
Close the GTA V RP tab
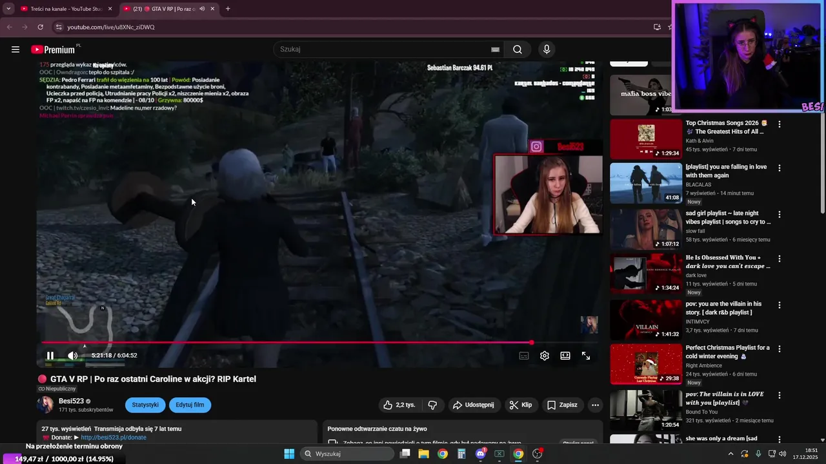(213, 9)
